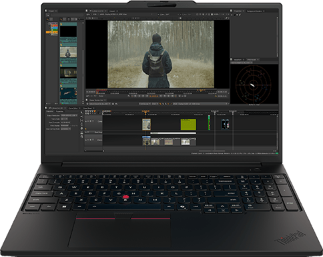The width and height of the screenshot is (323, 257).
Task: Select the Vectorscope tab
Action: (252, 60)
